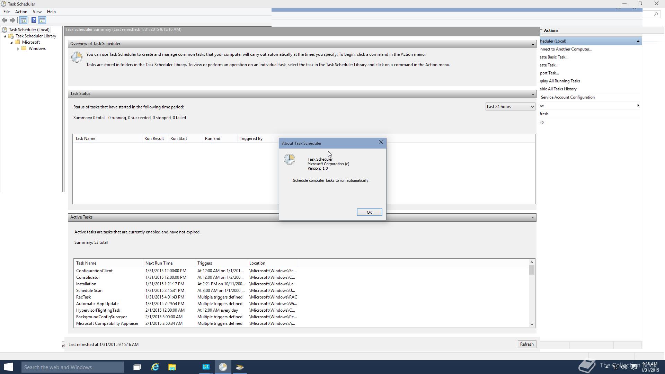
Task: Click Active Tasks scrollbar down arrow
Action: 532,324
